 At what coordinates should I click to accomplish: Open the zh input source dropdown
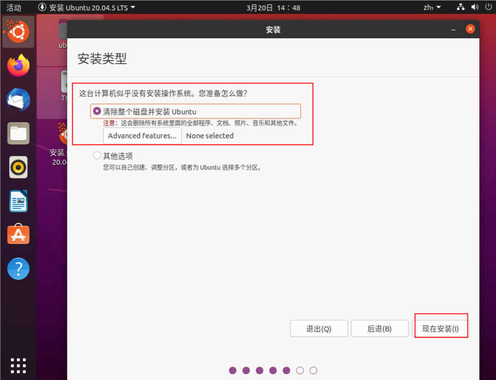point(432,7)
